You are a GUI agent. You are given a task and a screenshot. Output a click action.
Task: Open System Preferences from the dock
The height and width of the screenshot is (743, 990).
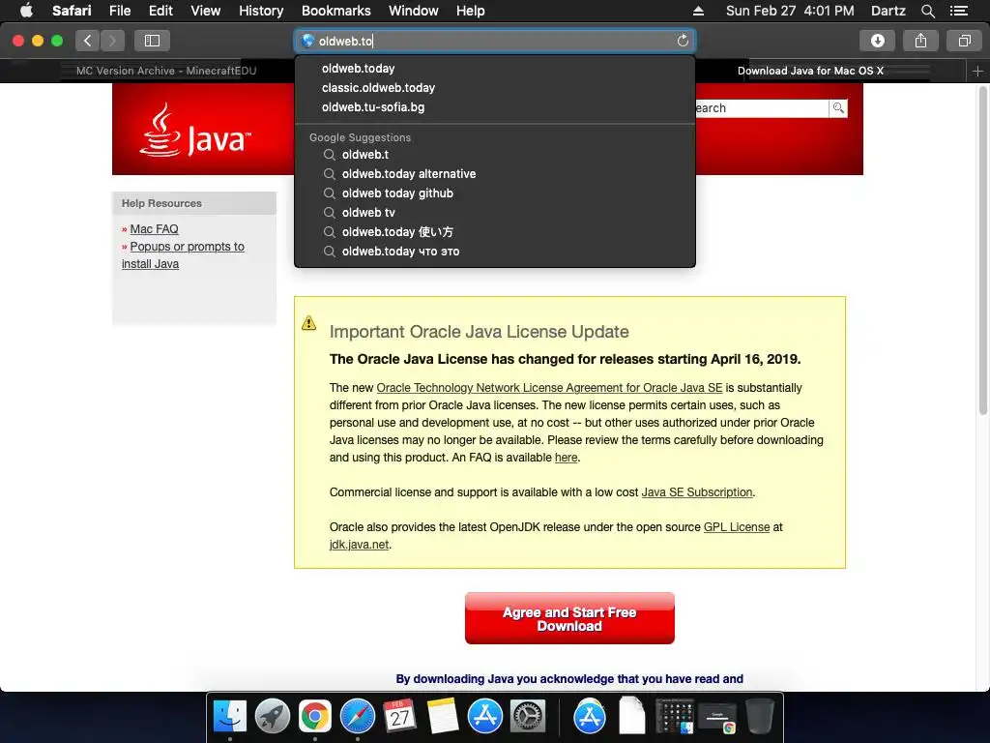(527, 716)
